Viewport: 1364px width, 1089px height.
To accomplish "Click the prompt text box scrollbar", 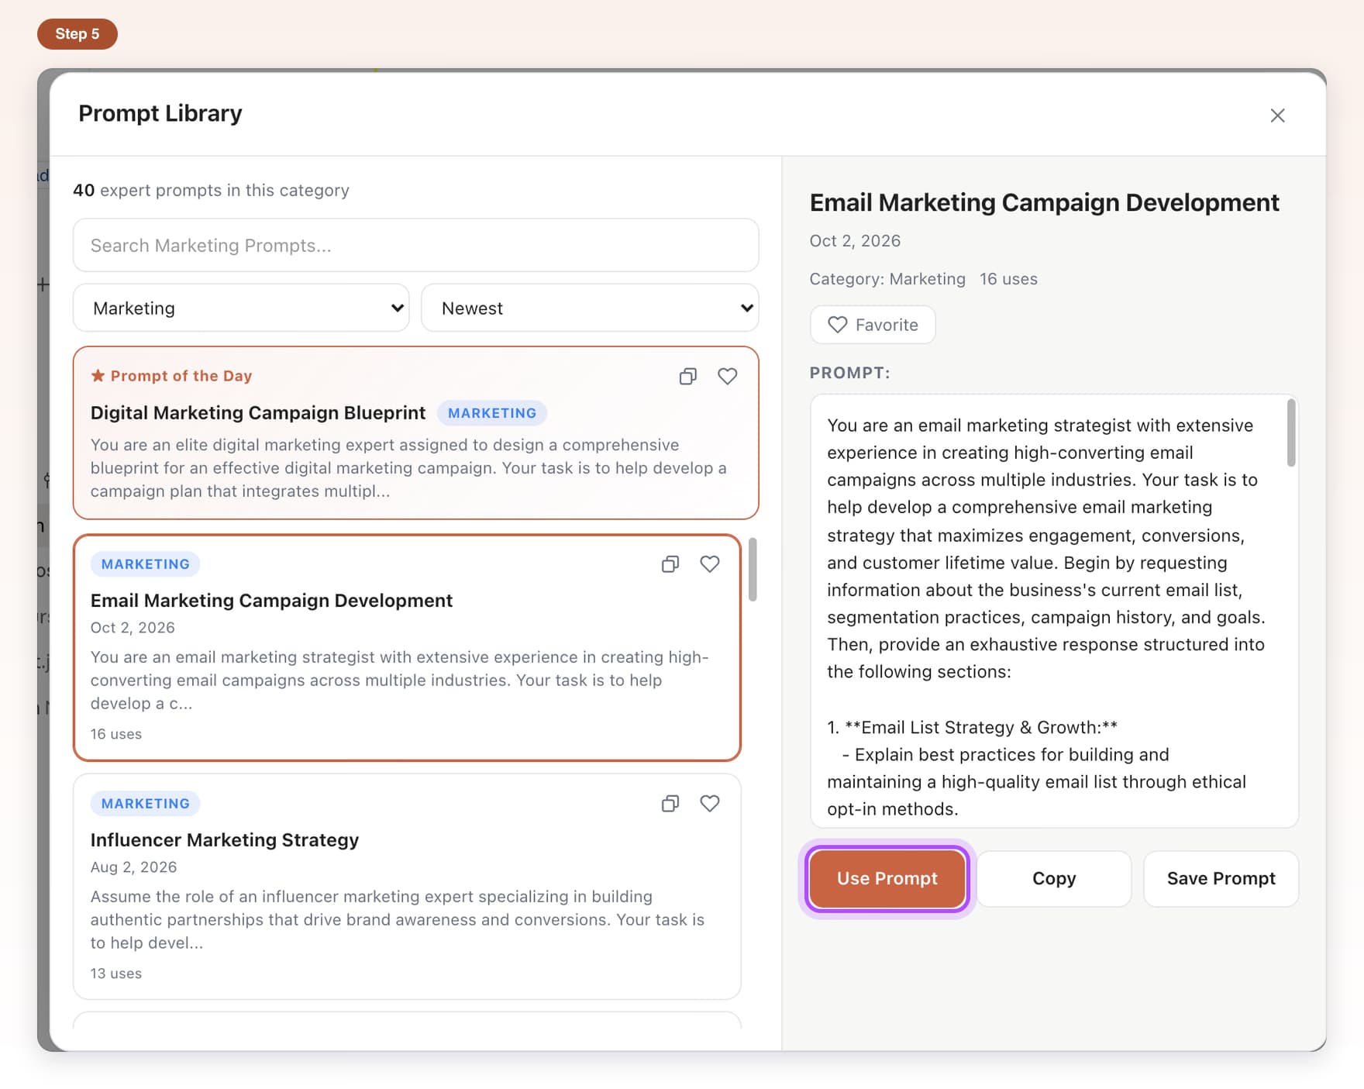I will point(1291,432).
